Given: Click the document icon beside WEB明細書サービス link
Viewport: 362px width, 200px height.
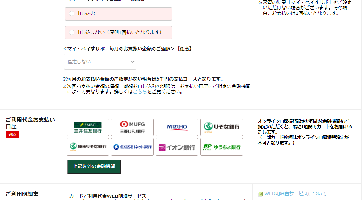Looking at the screenshot, I should pos(261,194).
